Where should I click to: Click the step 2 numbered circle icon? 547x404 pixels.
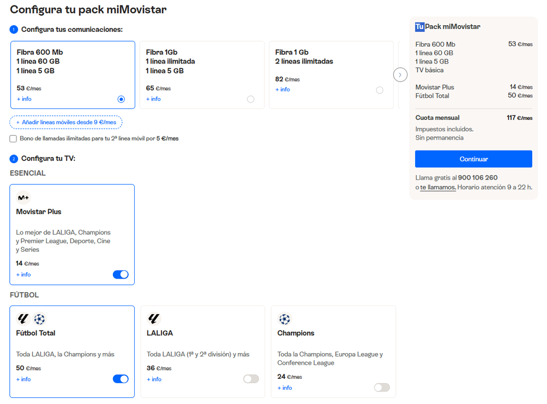coord(14,159)
